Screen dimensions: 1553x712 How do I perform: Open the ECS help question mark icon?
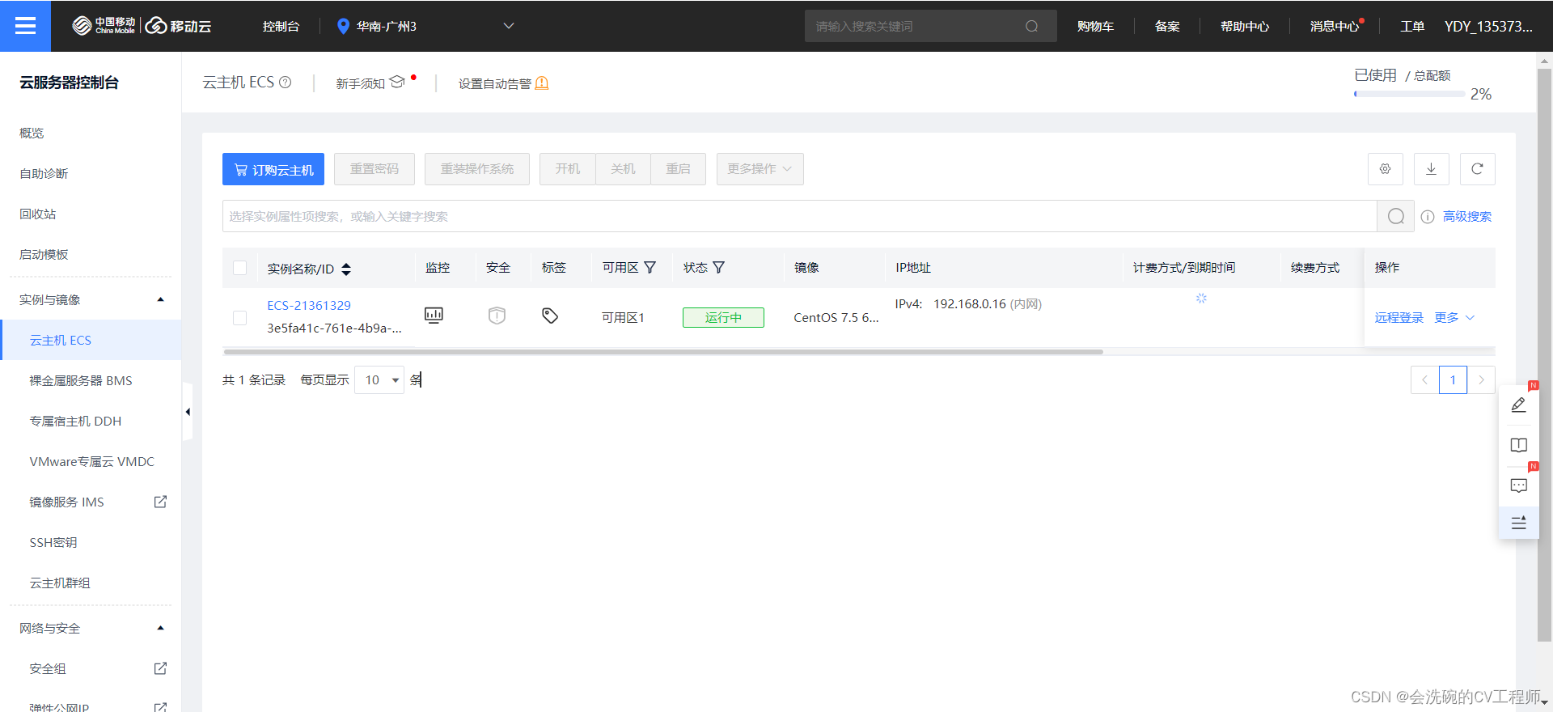286,83
